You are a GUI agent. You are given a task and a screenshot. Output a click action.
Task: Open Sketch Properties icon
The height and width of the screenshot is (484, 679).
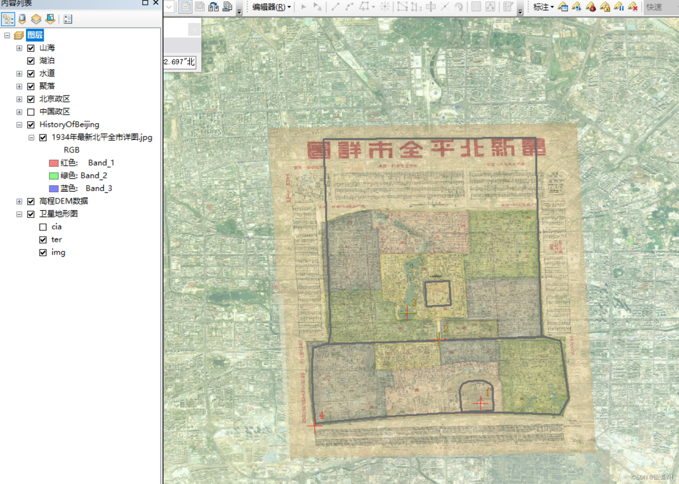coord(490,7)
